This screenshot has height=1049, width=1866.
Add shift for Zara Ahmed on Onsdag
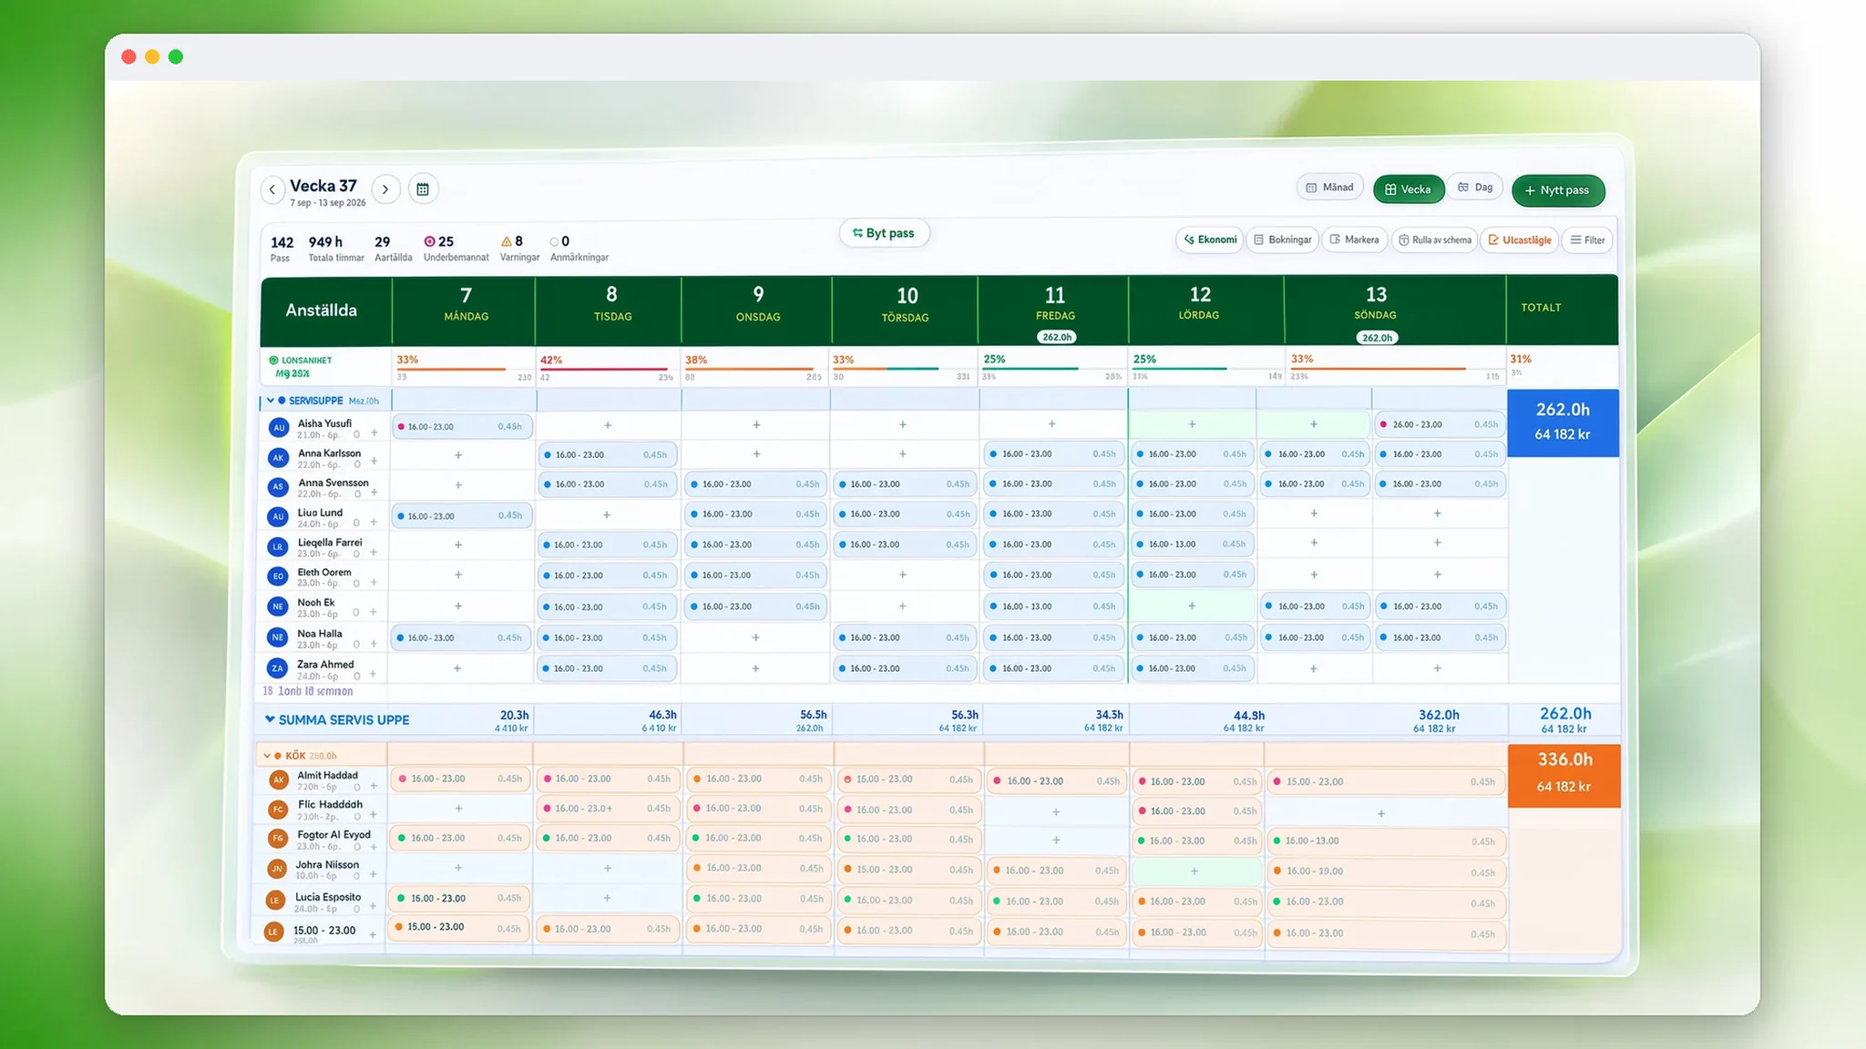[755, 668]
